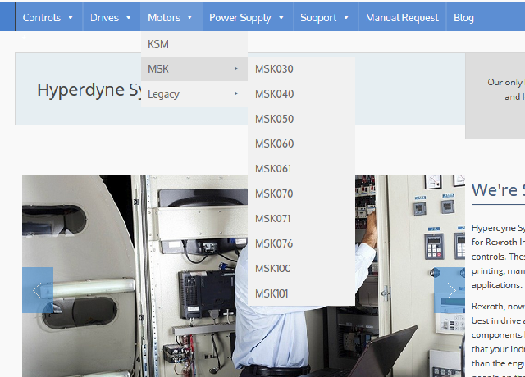Select the MSK menu entry

[x=194, y=69]
